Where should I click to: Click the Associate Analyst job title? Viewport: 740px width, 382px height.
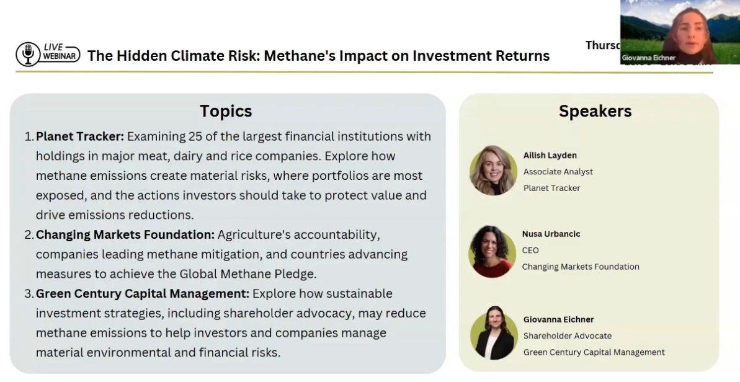pyautogui.click(x=558, y=172)
